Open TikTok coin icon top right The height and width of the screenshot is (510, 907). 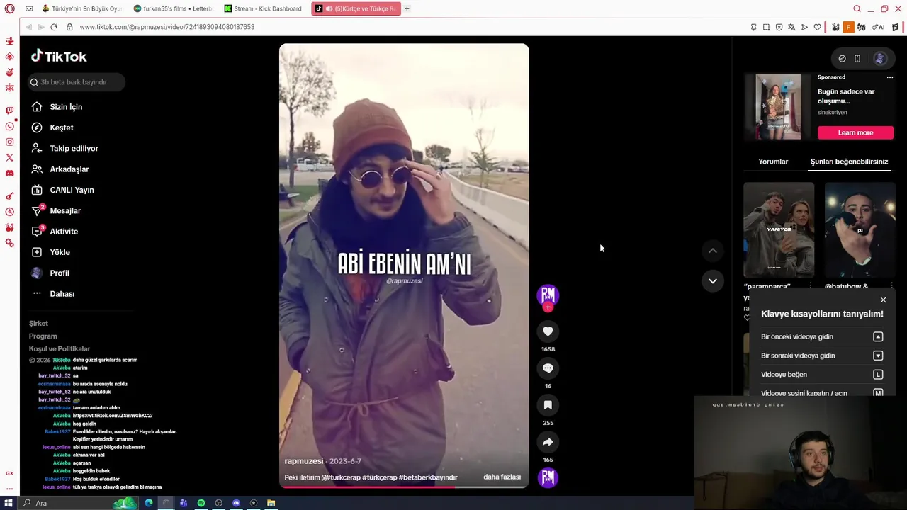click(x=842, y=59)
